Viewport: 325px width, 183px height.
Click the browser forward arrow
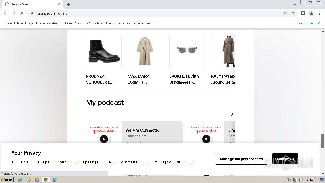[x=14, y=13]
